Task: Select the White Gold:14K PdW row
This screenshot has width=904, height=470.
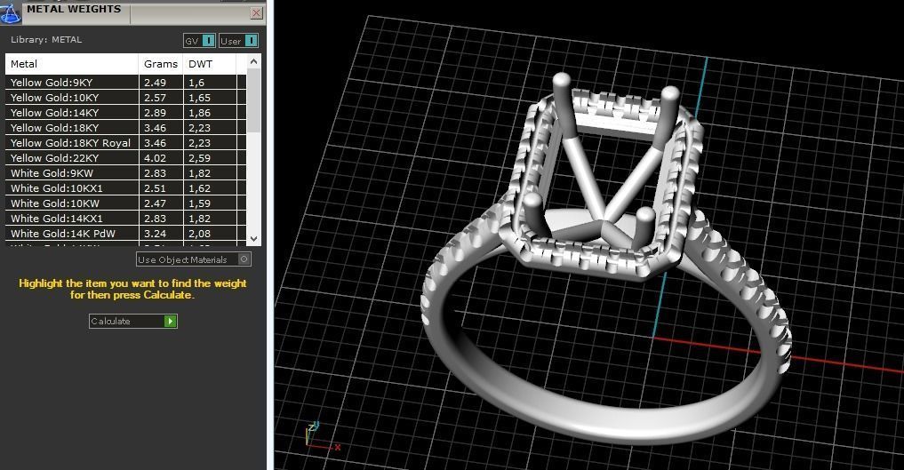Action: click(125, 234)
